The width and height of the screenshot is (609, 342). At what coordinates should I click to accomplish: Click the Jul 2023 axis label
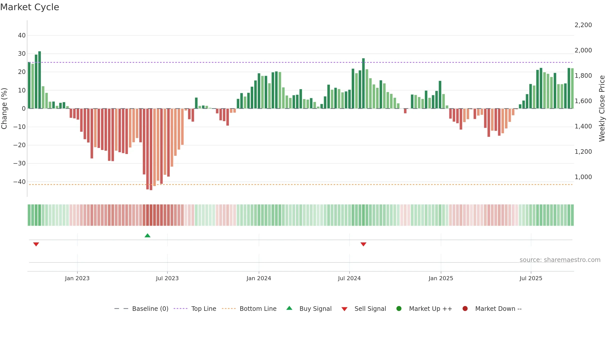(167, 278)
